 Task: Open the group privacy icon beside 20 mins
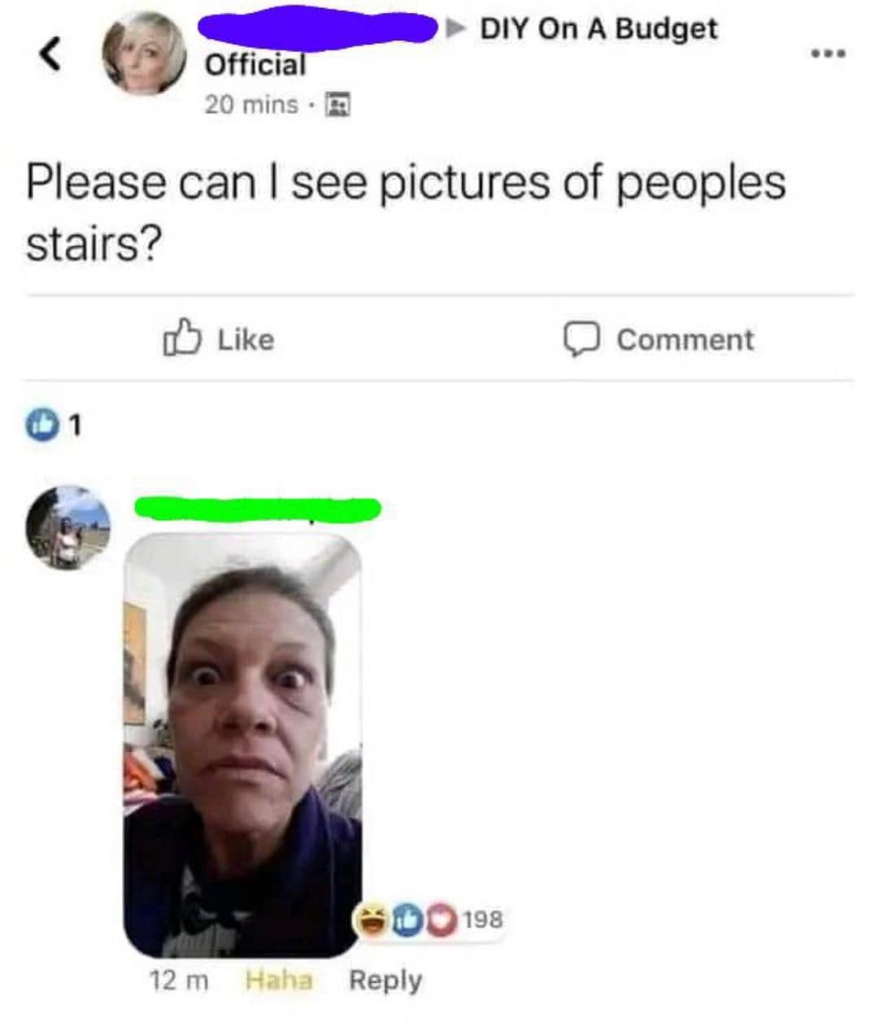pos(337,105)
